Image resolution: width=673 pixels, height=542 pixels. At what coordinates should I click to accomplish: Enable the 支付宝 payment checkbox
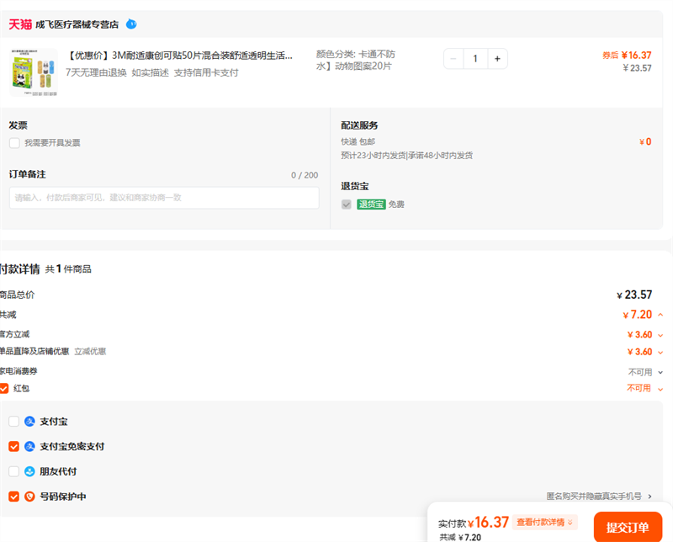tap(13, 422)
